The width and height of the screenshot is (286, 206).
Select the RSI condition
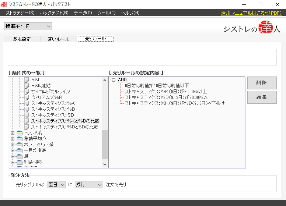click(35, 80)
